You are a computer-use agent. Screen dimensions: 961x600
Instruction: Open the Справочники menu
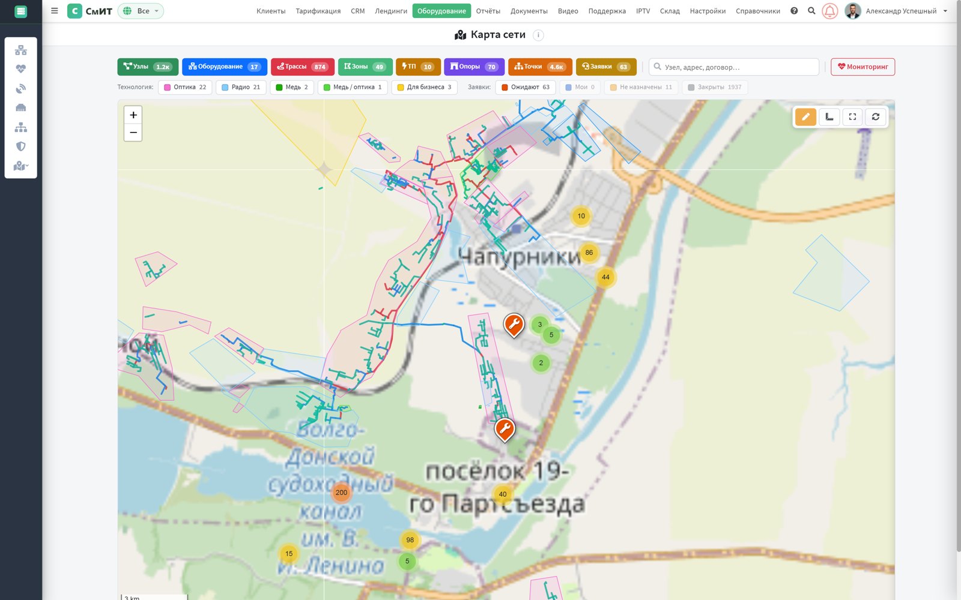coord(758,11)
